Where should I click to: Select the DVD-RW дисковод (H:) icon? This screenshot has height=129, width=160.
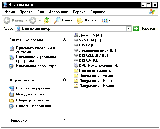tap(76, 65)
